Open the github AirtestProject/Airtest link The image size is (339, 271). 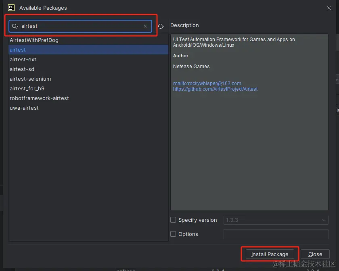point(216,89)
